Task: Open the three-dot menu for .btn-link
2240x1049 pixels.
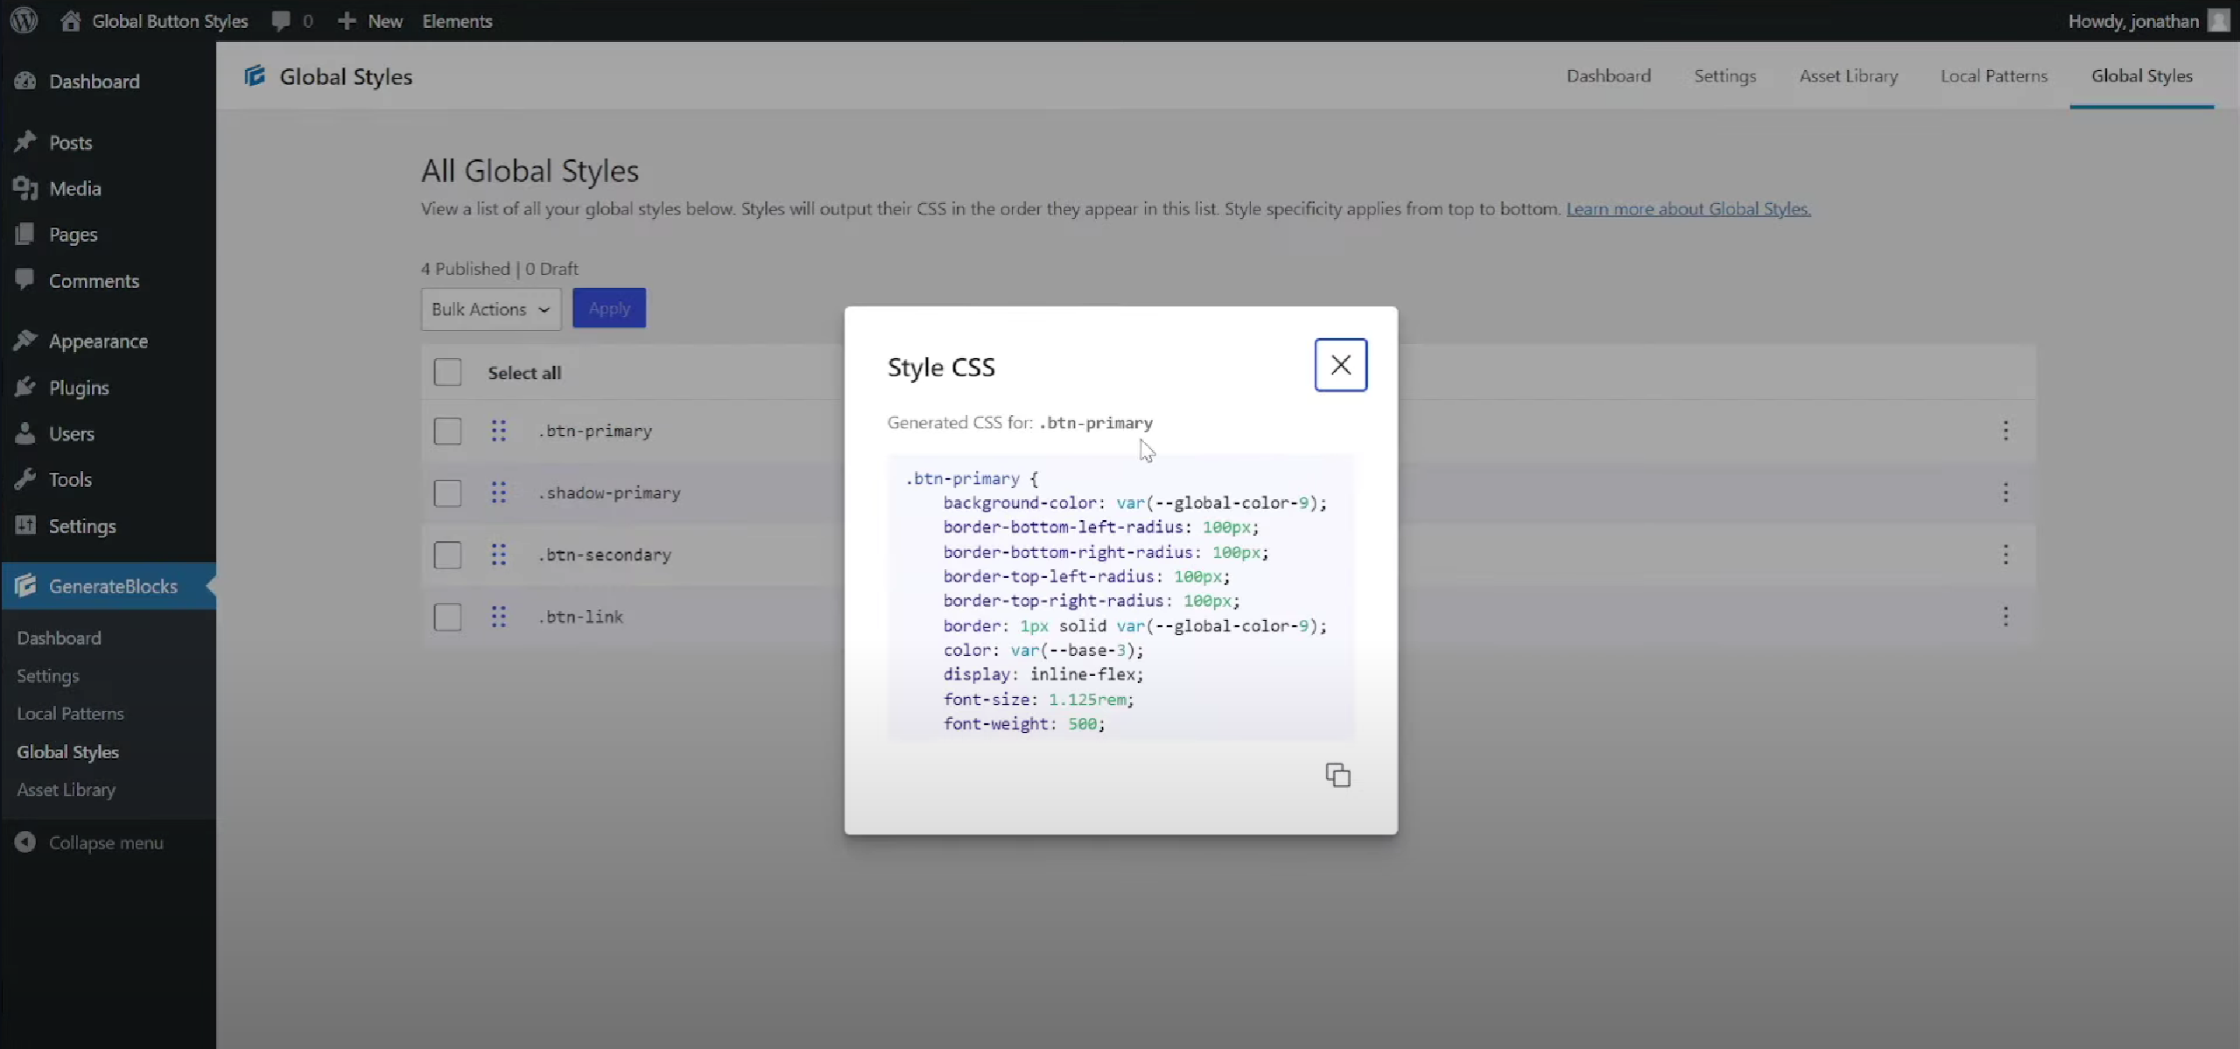Action: (x=2005, y=616)
